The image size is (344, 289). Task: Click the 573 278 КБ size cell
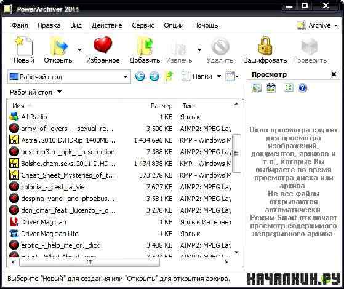coord(156,175)
